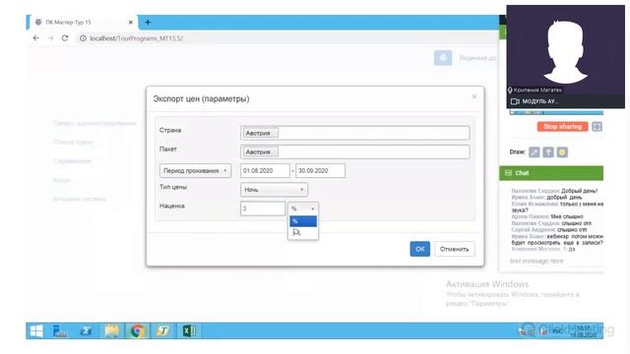Viewport: 630px width, 354px height.
Task: Open the Период проживания dropdown
Action: pyautogui.click(x=195, y=170)
